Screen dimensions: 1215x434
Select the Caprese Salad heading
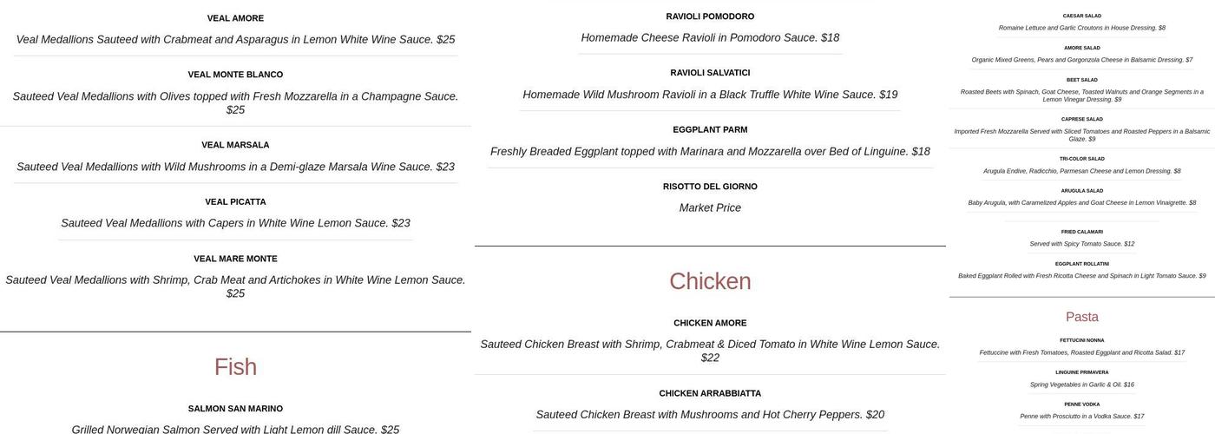pyautogui.click(x=1081, y=120)
